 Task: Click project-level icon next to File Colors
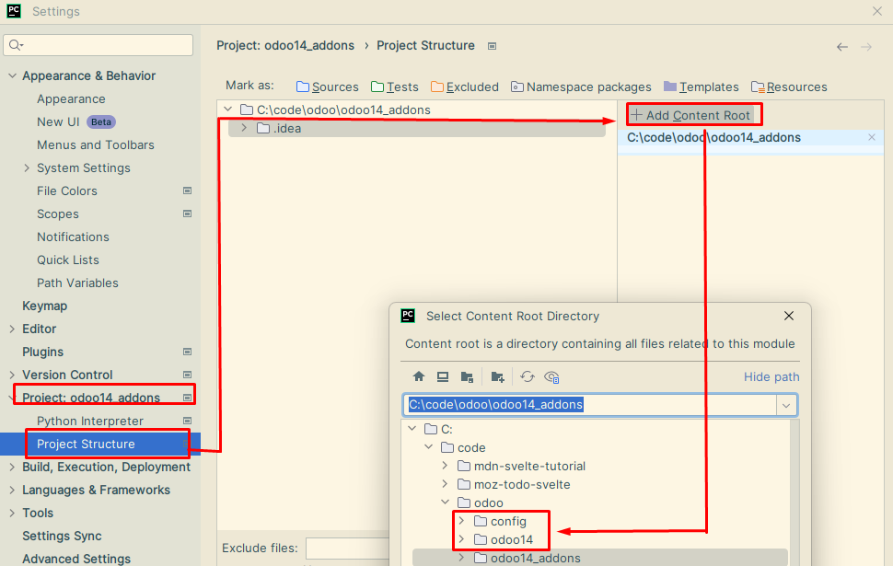[187, 191]
